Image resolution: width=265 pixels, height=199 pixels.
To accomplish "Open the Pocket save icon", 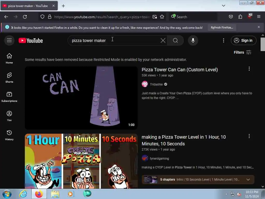I will (231, 17).
